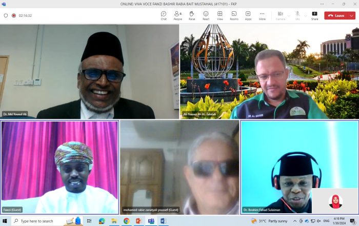Click the Windows taskbar search box

[38, 221]
